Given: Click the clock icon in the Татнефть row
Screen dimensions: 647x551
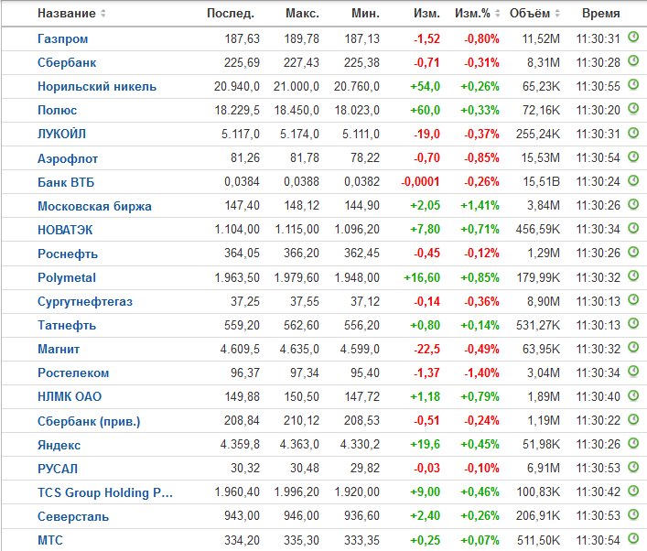Looking at the screenshot, I should click(x=633, y=324).
